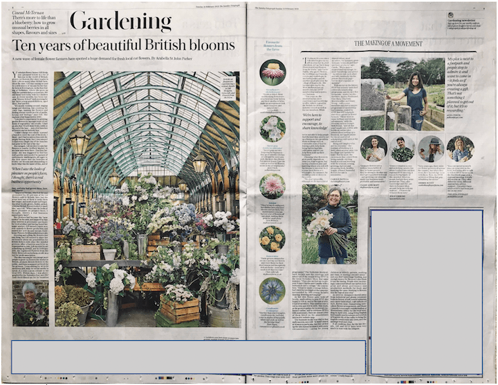Click the pink dahlia circular photo
The image size is (498, 385).
[272, 186]
